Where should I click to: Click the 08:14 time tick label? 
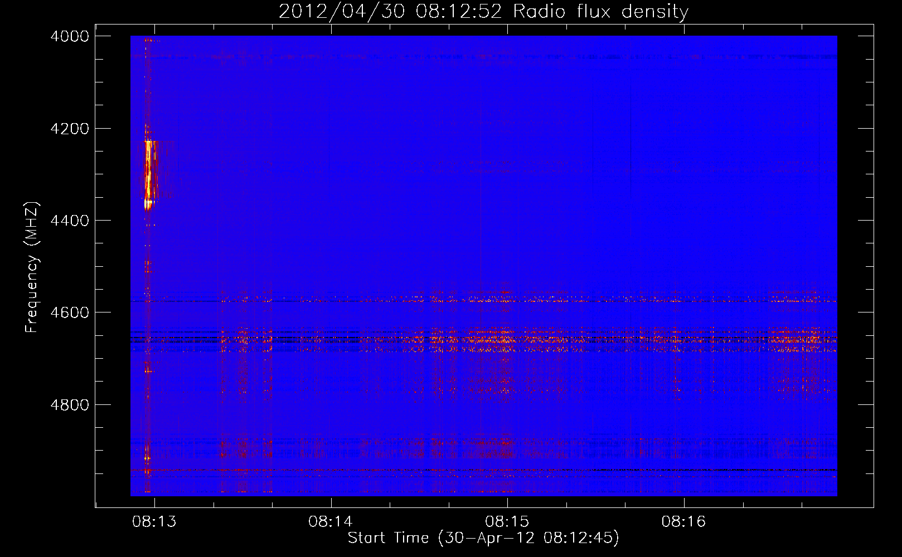pyautogui.click(x=331, y=522)
